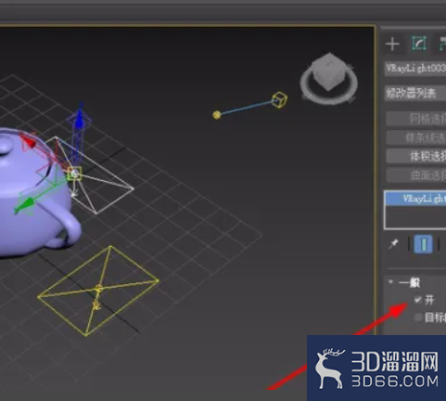Open the Create panel plus tab
446x401 pixels.
[392, 44]
